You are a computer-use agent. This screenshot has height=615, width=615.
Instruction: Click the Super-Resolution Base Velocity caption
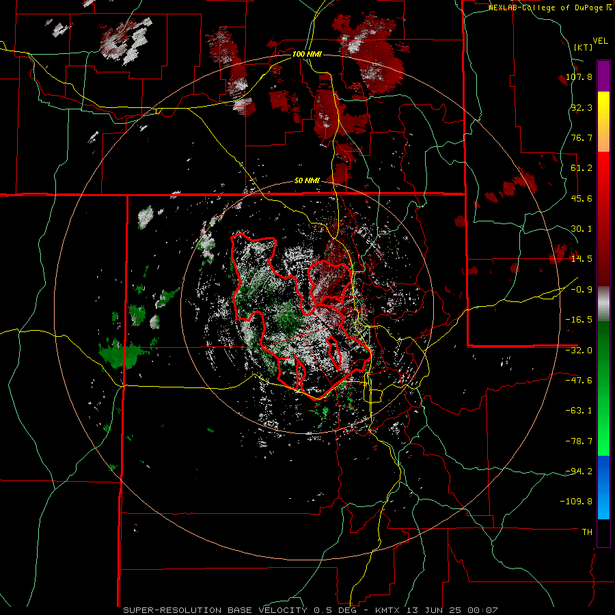[x=311, y=610]
